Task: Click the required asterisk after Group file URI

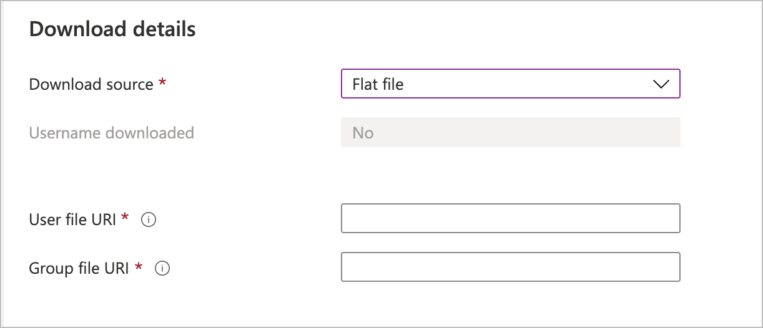Action: tap(139, 267)
